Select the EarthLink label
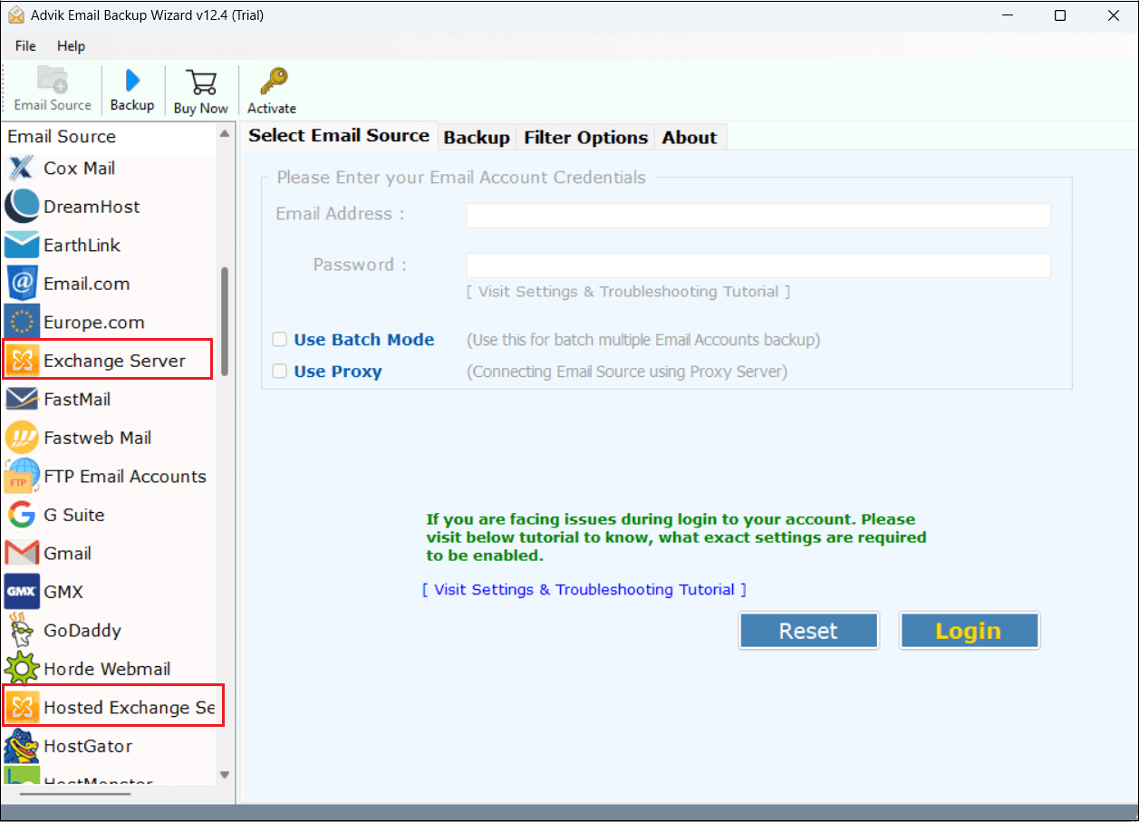1139x822 pixels. click(x=82, y=246)
